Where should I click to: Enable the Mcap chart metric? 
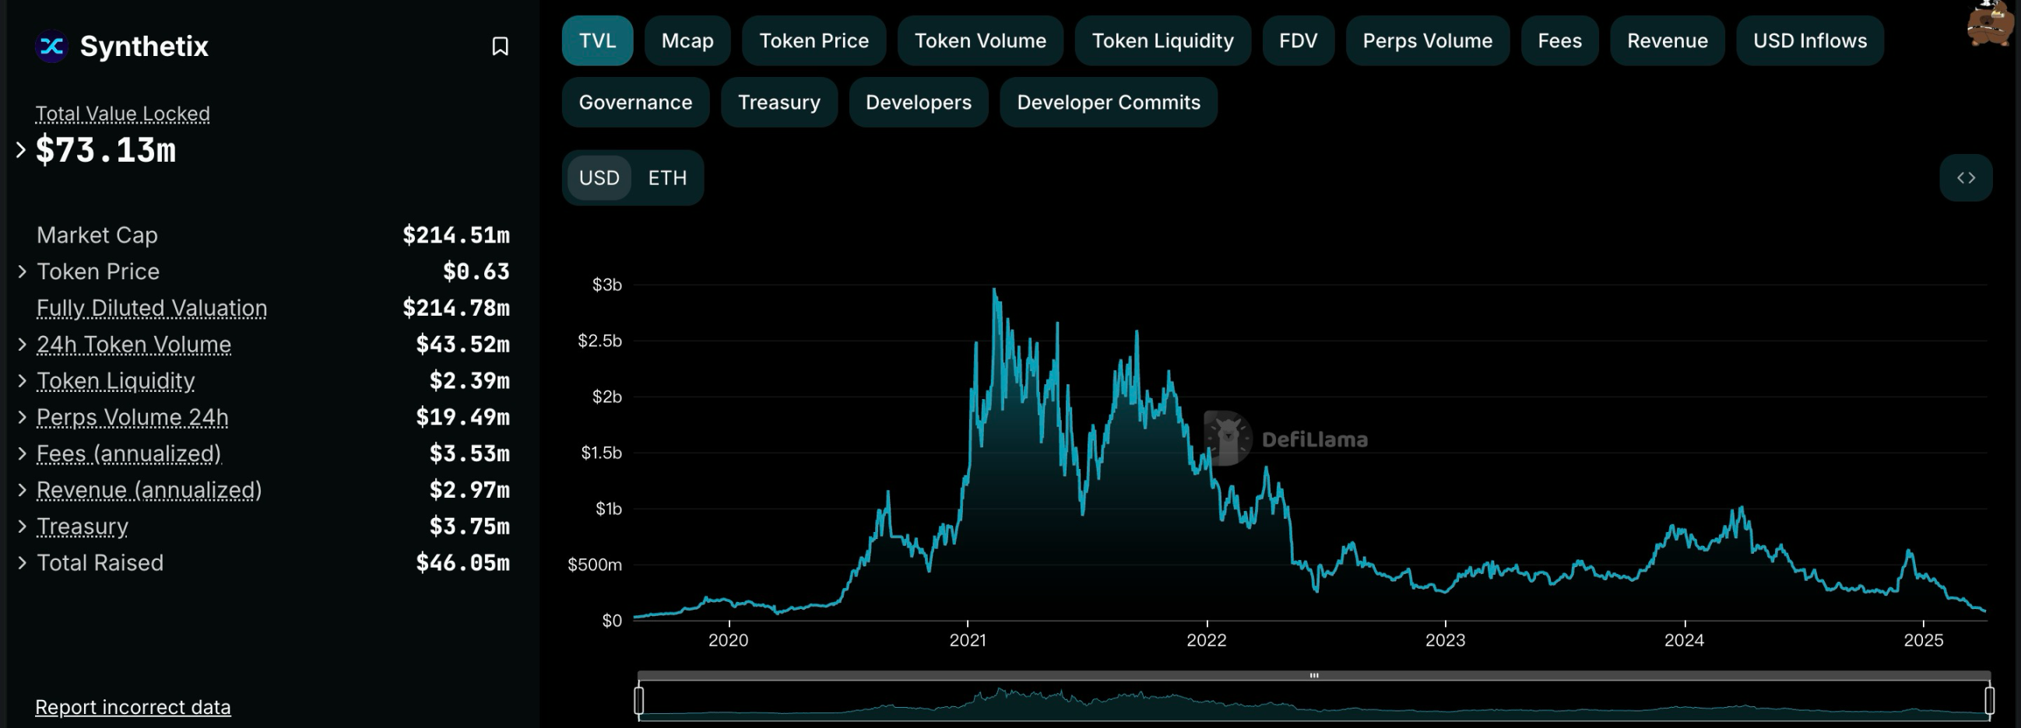coord(687,40)
